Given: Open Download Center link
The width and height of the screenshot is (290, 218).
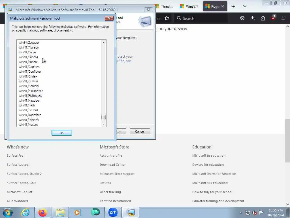Looking at the screenshot, I should 112,165.
